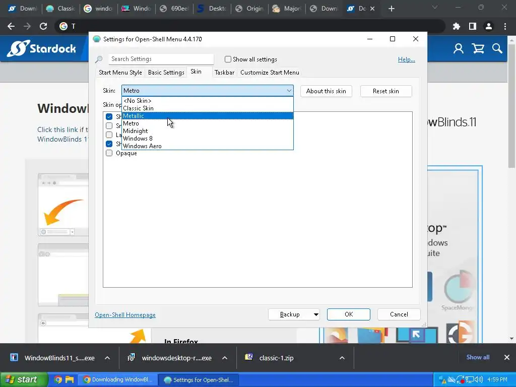Click the Reset skin button
516x387 pixels.
[x=386, y=91]
